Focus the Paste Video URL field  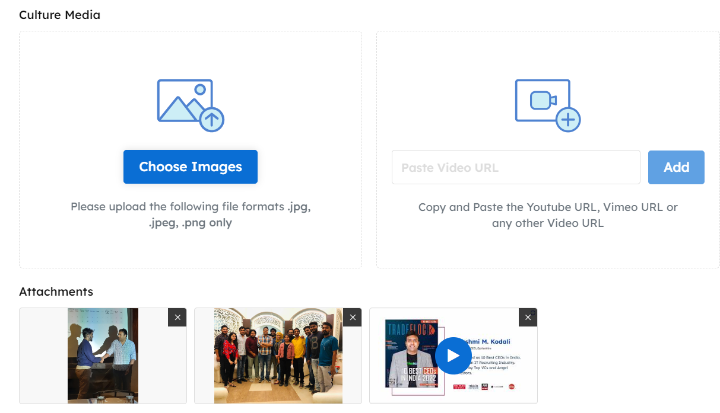pyautogui.click(x=515, y=167)
